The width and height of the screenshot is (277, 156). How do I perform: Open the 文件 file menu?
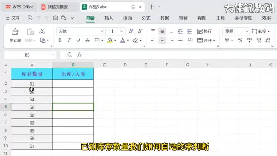click(x=13, y=18)
